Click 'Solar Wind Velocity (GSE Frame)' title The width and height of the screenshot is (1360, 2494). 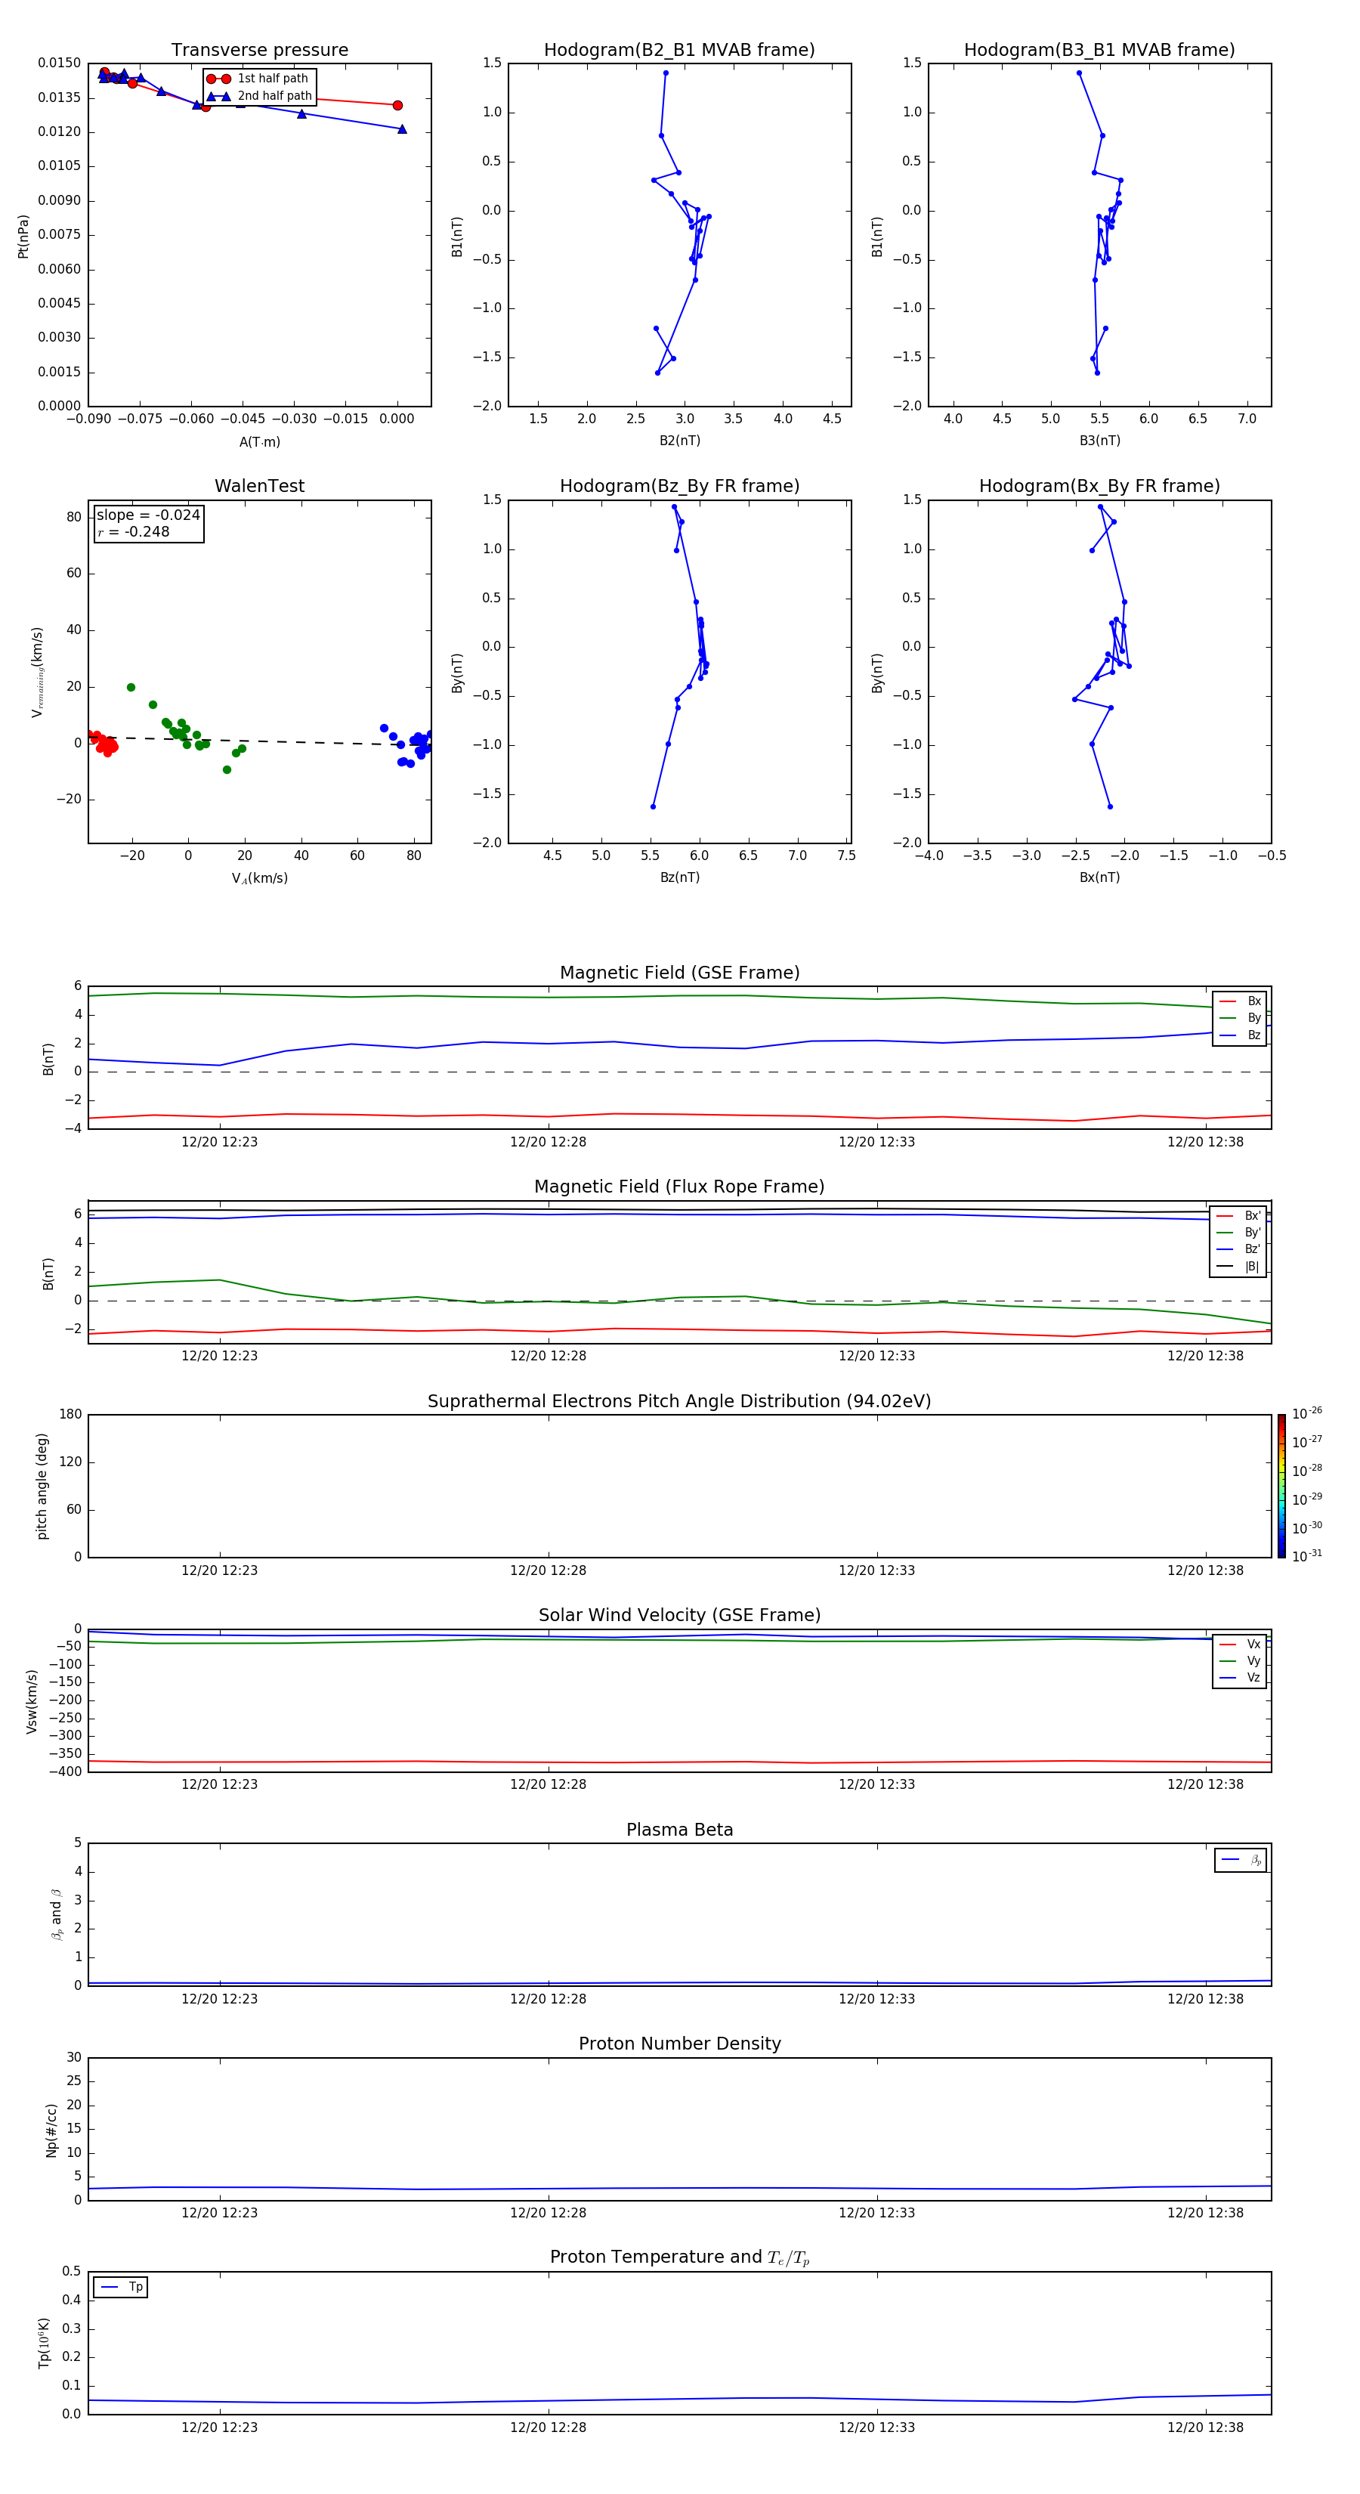point(679,1616)
